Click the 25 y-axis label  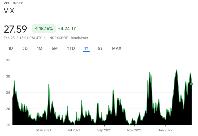tap(8, 93)
